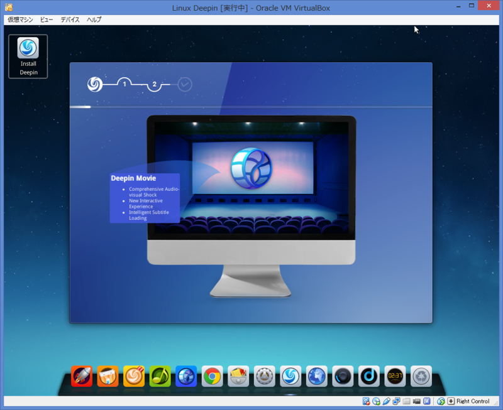Click the blue globe browser icon in the dock

pyautogui.click(x=316, y=377)
